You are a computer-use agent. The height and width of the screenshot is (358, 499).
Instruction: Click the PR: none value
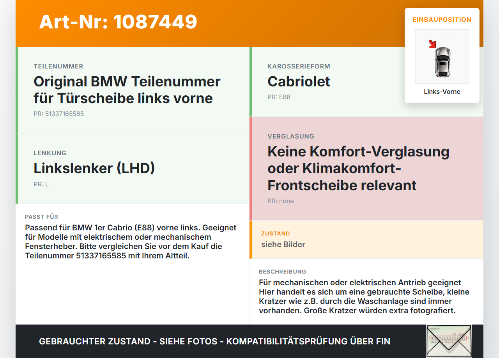pos(281,201)
